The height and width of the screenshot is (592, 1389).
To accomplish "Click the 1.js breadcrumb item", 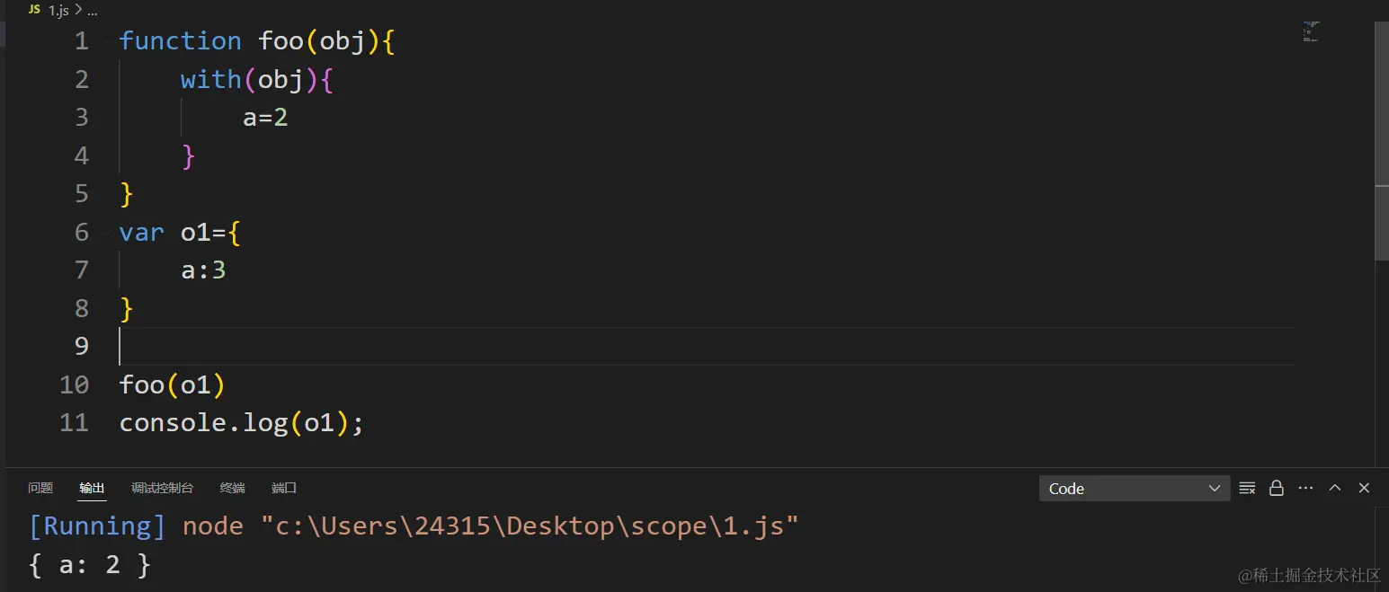I will [x=58, y=11].
